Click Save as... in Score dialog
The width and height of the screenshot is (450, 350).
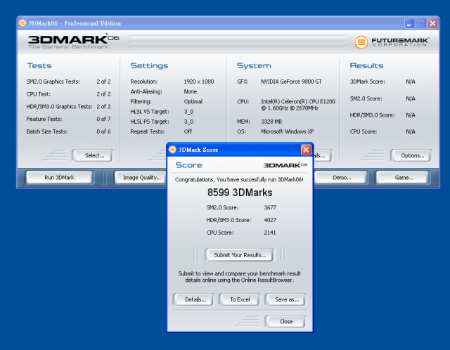click(x=285, y=299)
